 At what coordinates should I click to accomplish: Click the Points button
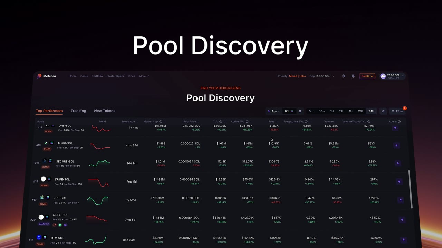click(367, 76)
